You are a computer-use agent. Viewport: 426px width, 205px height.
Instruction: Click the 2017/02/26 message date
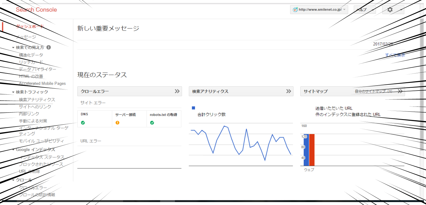tap(383, 44)
